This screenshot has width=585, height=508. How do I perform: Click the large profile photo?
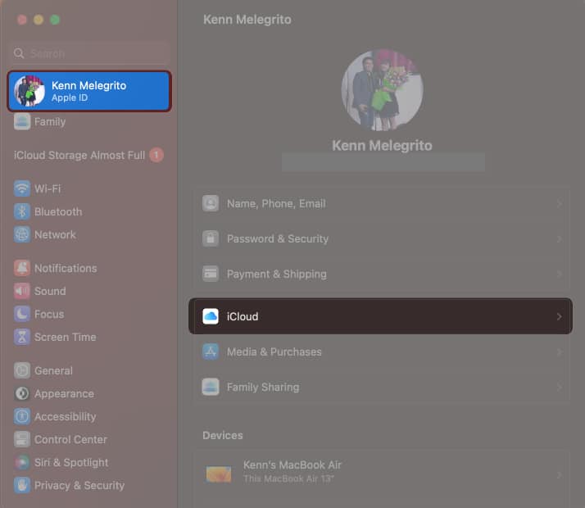(382, 90)
